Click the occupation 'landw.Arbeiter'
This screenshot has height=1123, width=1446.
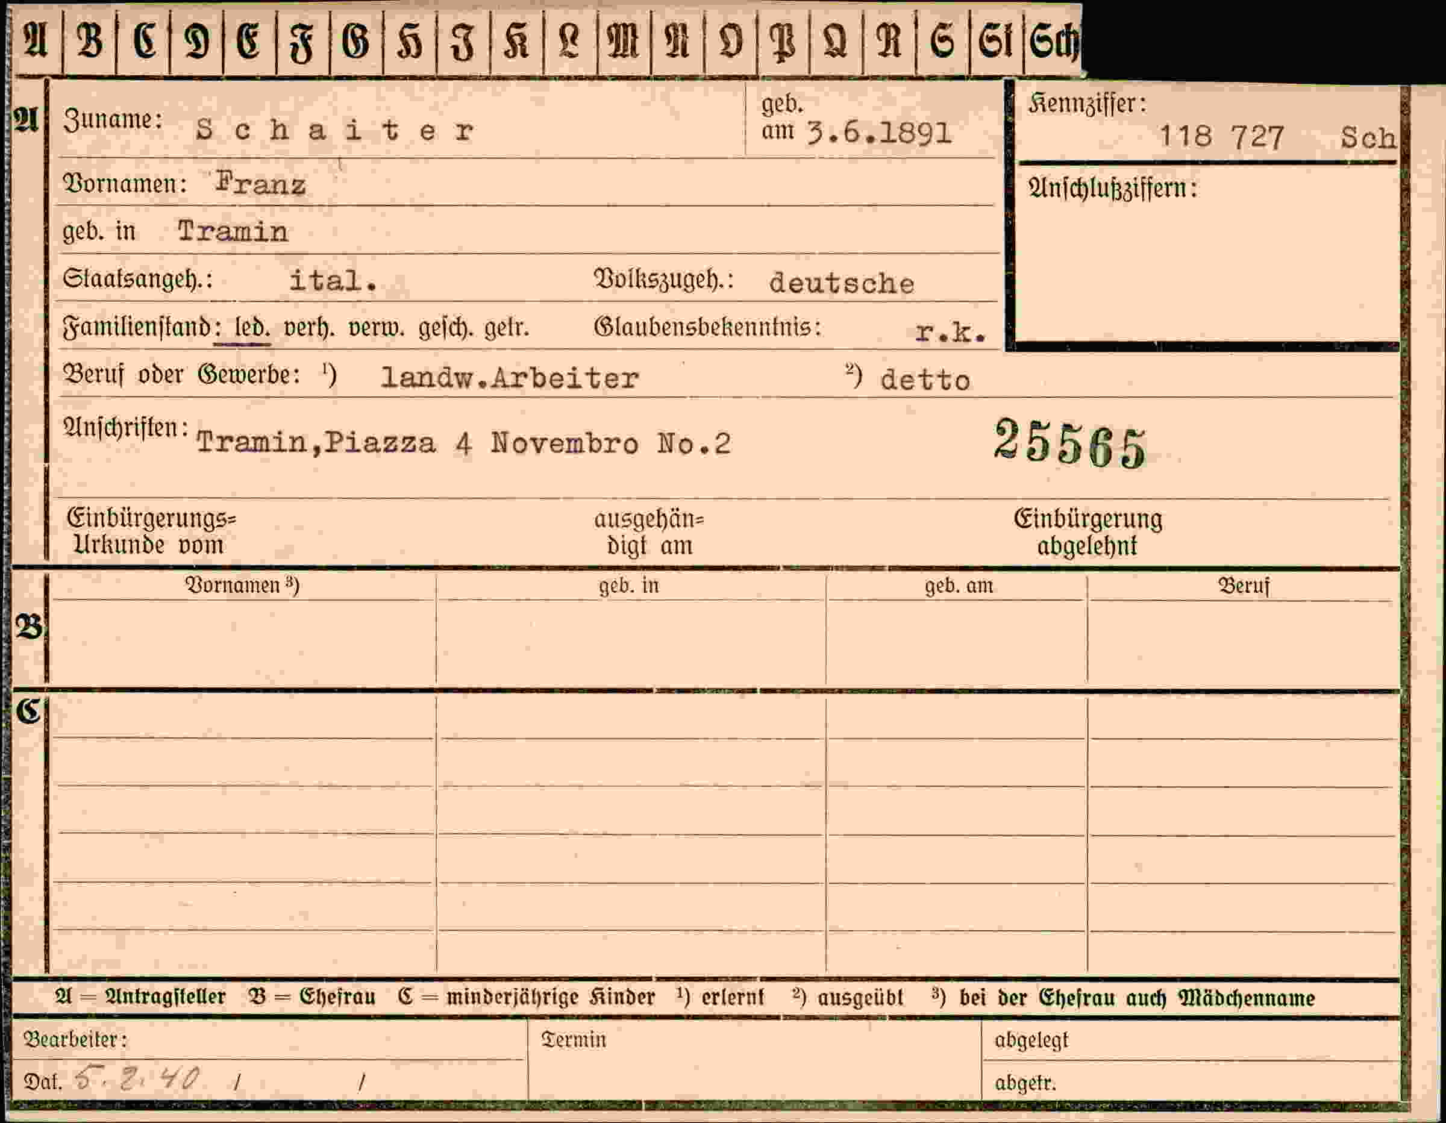(510, 378)
